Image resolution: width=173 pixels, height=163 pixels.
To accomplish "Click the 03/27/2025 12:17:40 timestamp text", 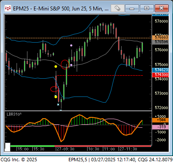I will (x=113, y=160).
